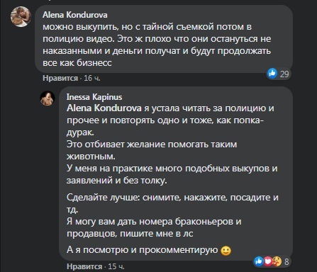Click the Inessa Kapinus author name

pyautogui.click(x=94, y=97)
